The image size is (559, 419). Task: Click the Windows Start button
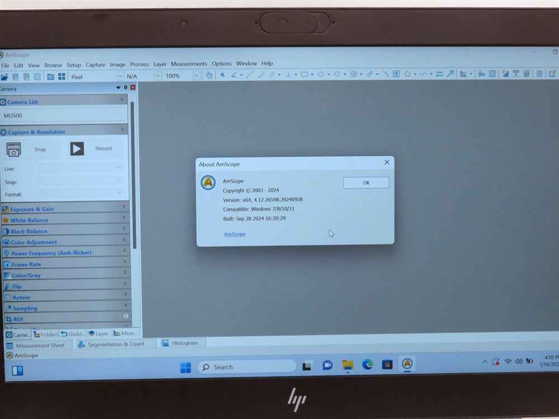[186, 368]
